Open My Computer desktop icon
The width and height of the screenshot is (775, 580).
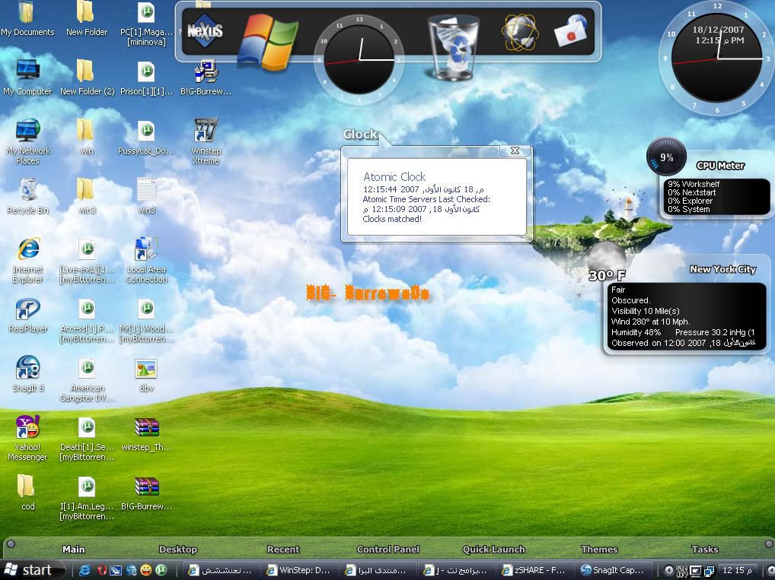coord(27,78)
